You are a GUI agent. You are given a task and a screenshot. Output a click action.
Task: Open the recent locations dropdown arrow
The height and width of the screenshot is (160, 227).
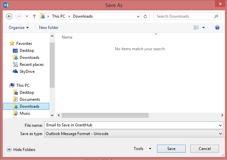(27, 16)
